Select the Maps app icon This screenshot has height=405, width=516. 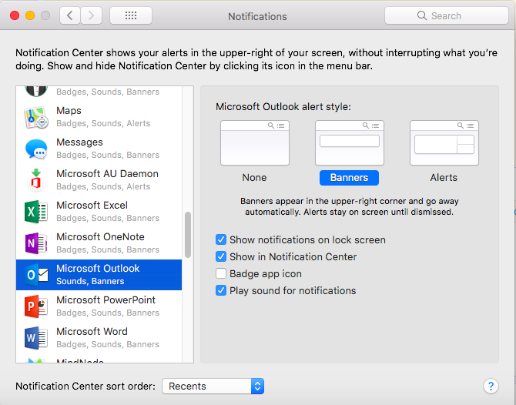point(35,117)
